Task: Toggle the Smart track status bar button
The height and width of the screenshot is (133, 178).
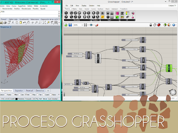Action: (x=45, y=99)
